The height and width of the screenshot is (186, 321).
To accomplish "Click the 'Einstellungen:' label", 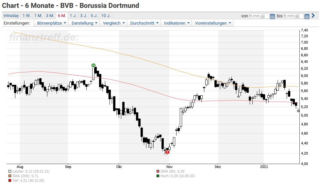I will 17,23.
